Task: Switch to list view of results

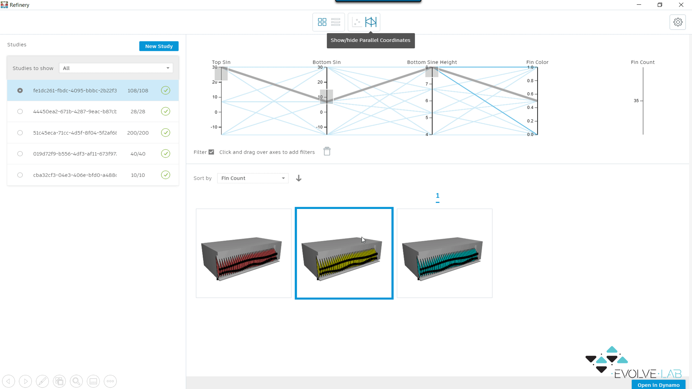Action: tap(335, 22)
